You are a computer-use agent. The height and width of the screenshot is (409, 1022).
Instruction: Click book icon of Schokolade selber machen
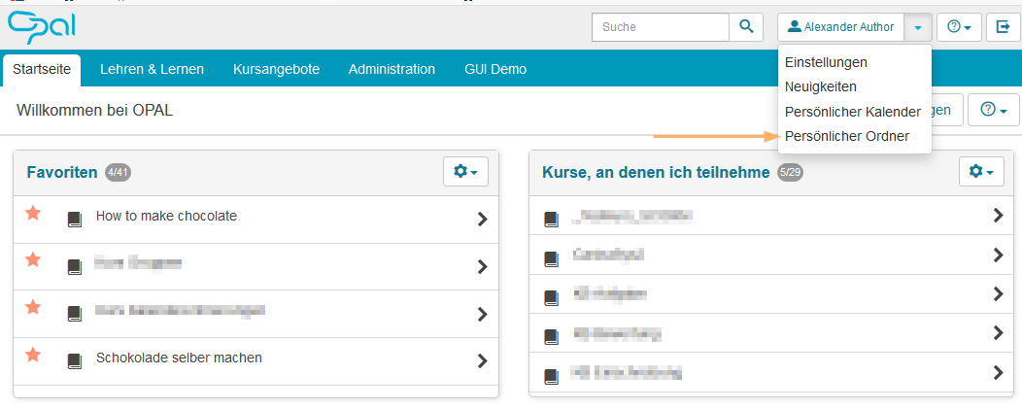(x=75, y=361)
